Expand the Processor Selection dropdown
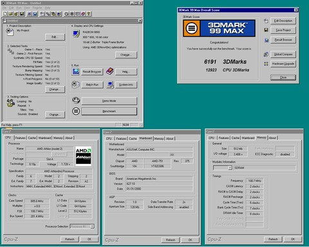309x247 pixels. coord(92,226)
